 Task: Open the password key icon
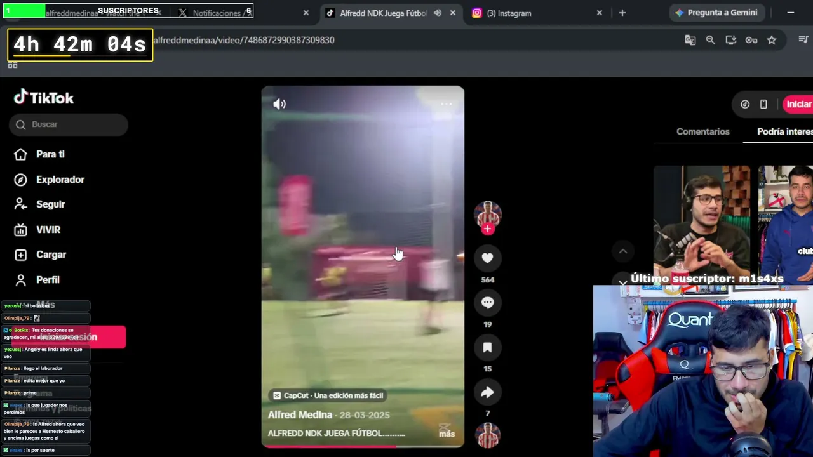[x=751, y=40]
